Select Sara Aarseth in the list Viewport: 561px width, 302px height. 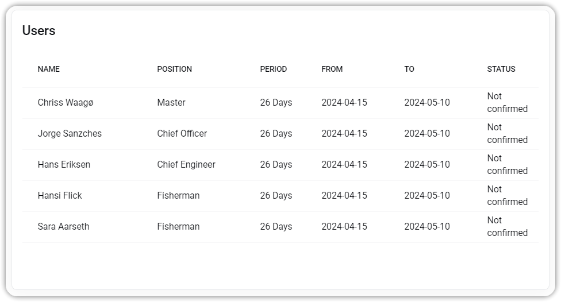280,227
